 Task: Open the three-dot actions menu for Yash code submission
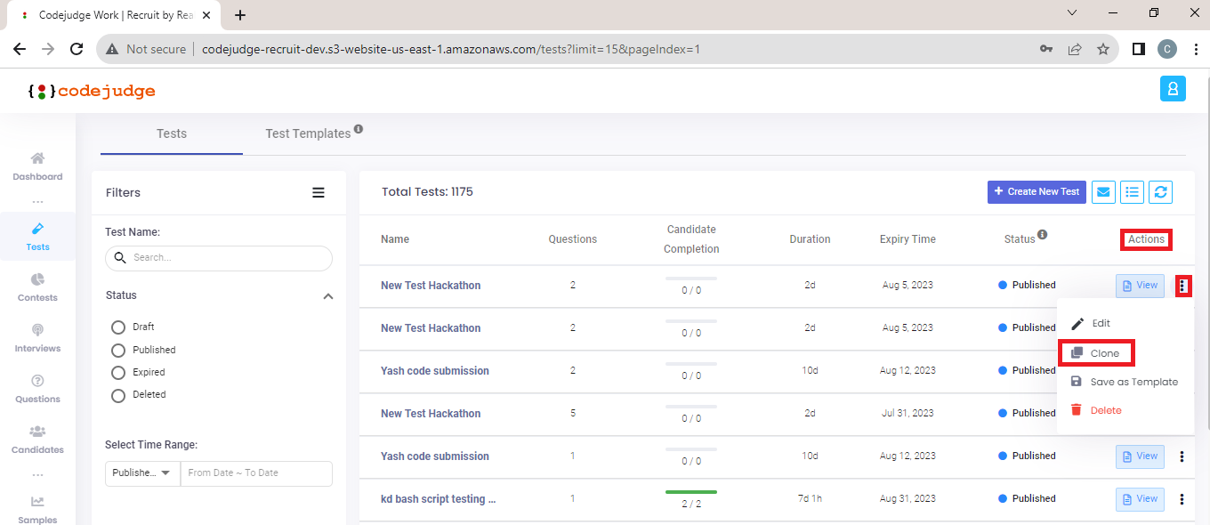click(x=1182, y=456)
